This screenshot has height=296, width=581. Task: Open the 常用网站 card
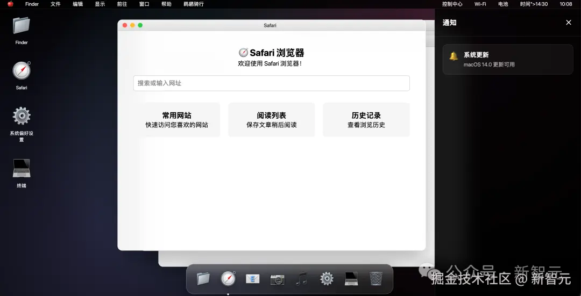pos(177,119)
